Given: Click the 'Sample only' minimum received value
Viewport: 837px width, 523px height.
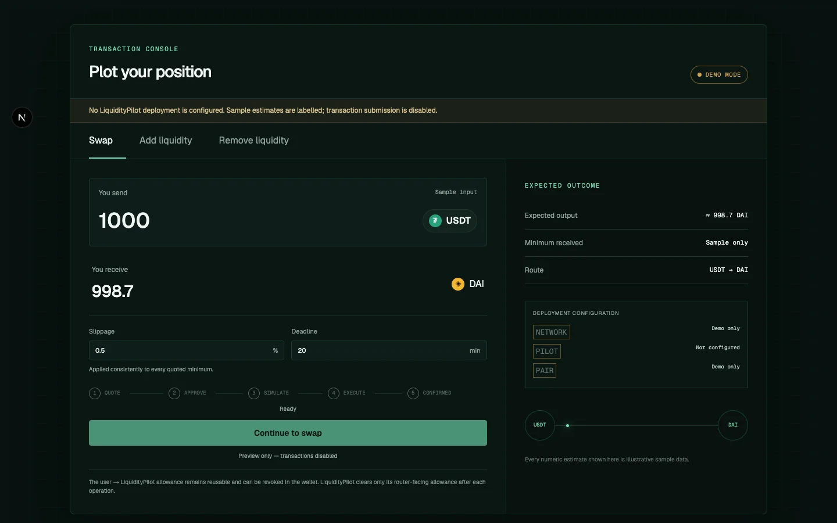Looking at the screenshot, I should tap(727, 243).
